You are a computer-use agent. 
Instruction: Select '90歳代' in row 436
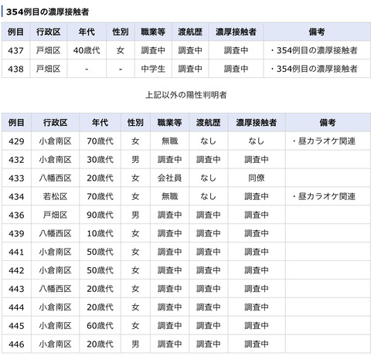[x=100, y=215]
